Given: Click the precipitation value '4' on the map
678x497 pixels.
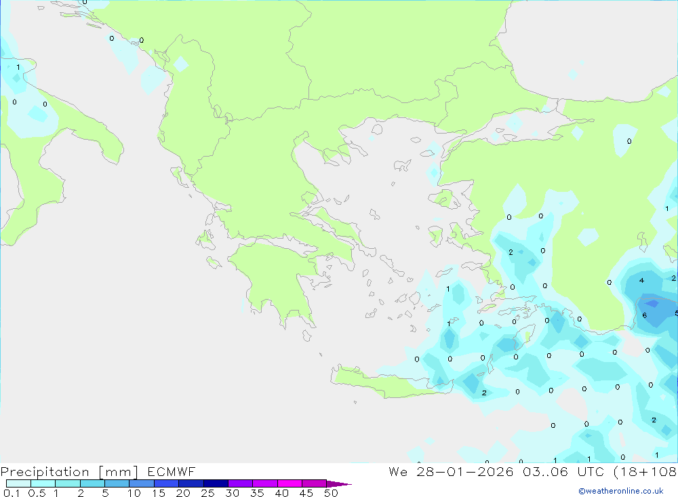Looking at the screenshot, I should pyautogui.click(x=641, y=280).
